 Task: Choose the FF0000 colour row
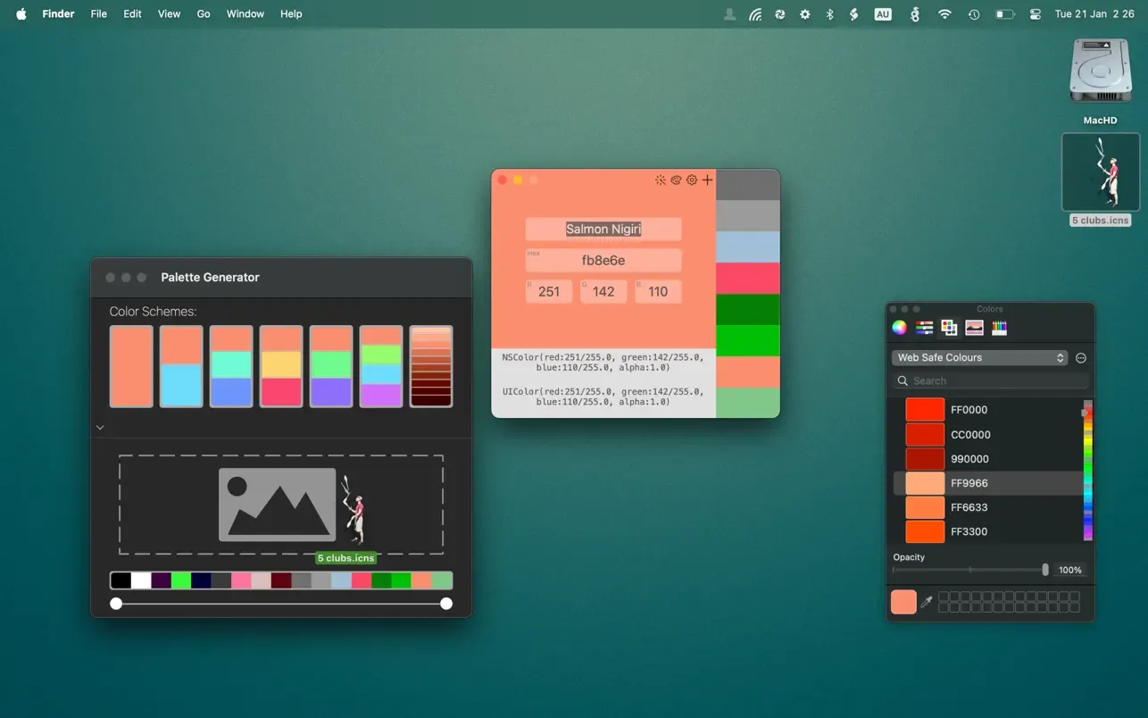click(x=987, y=410)
